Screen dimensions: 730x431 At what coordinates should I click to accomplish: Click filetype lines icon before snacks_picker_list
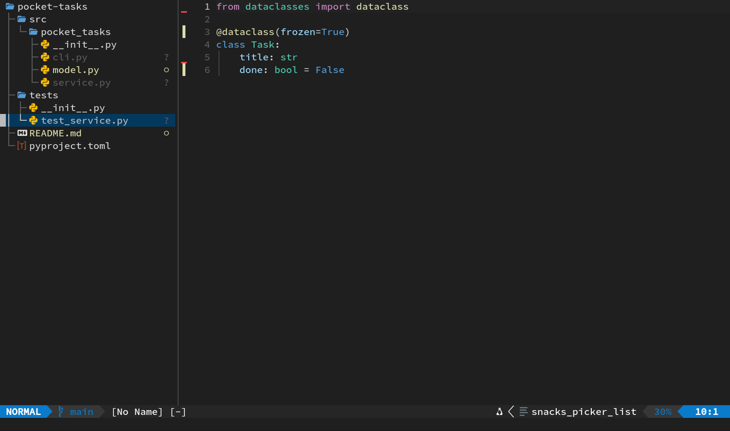coord(523,412)
